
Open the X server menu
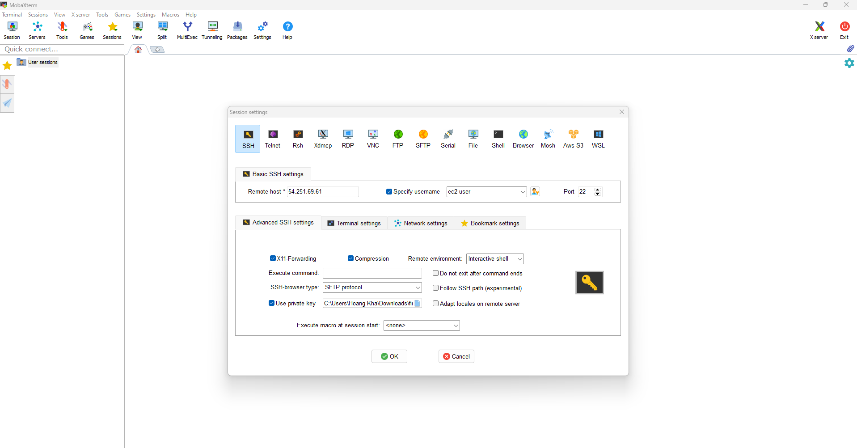point(80,15)
